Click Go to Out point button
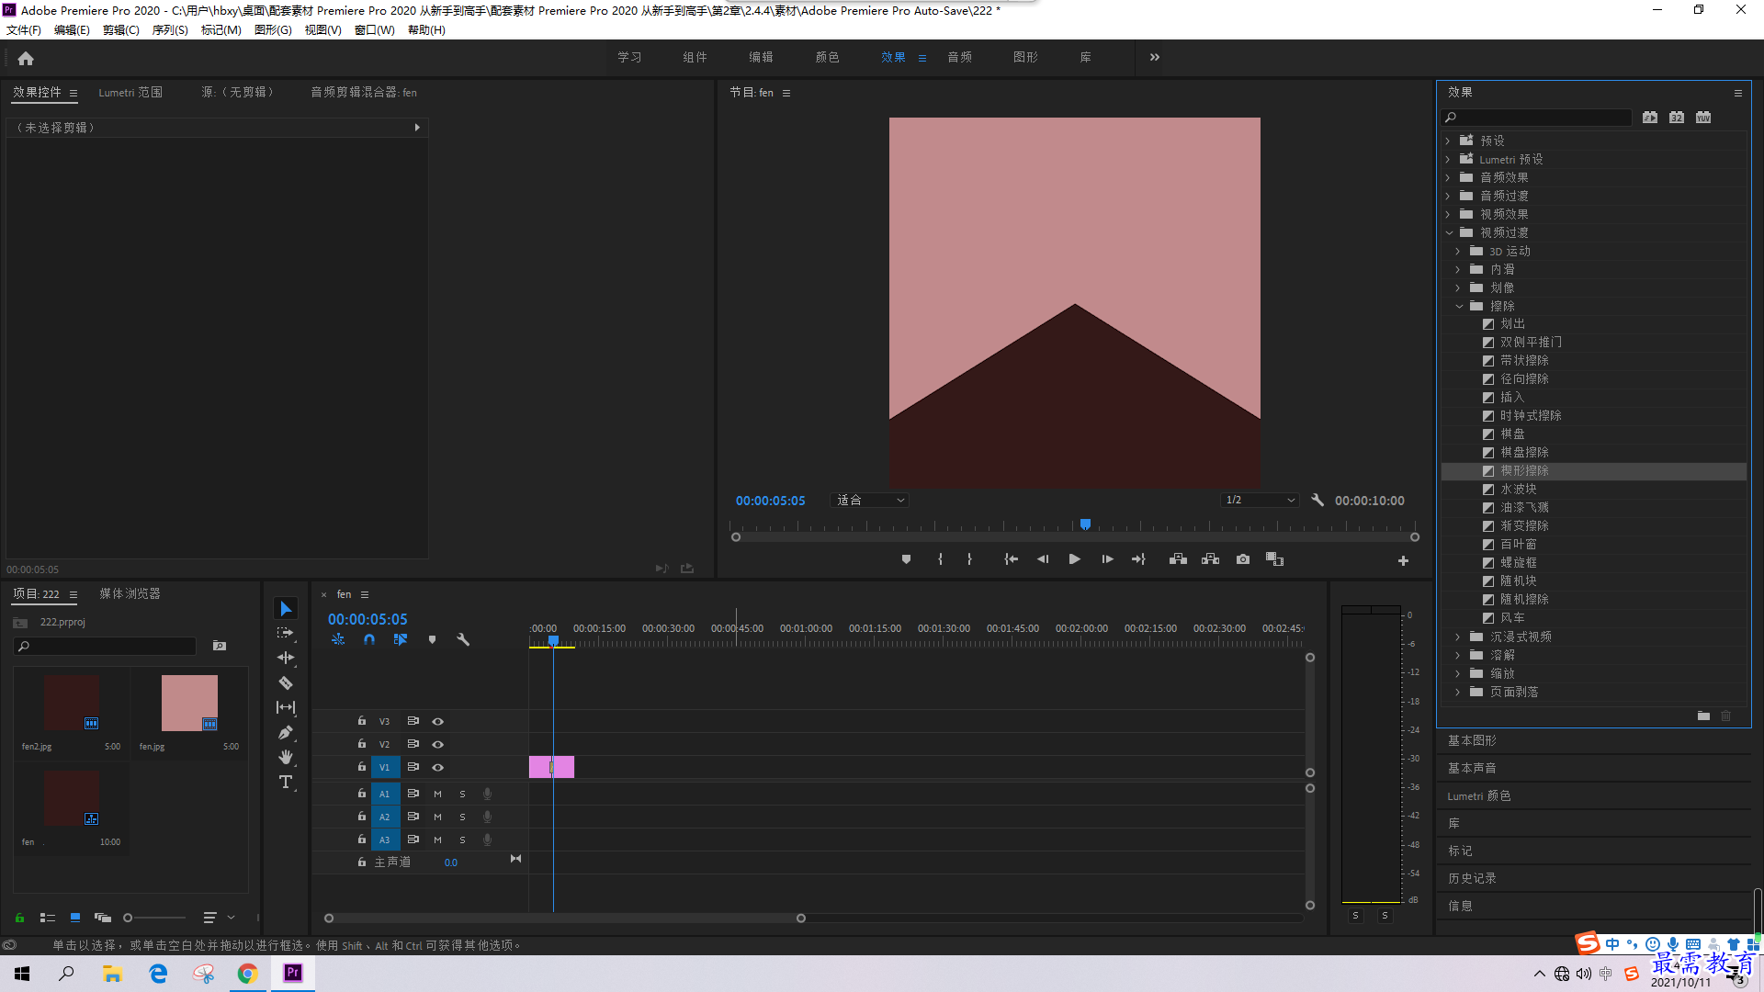The image size is (1764, 992). 1139,559
